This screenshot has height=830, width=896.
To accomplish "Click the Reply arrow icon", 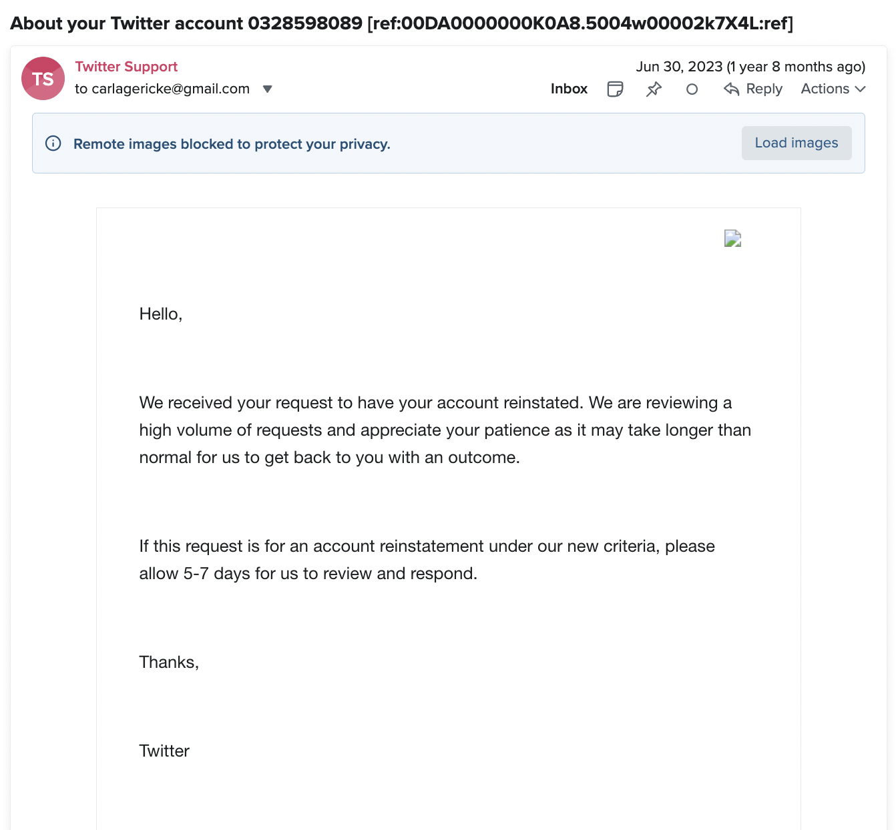I will [x=731, y=89].
